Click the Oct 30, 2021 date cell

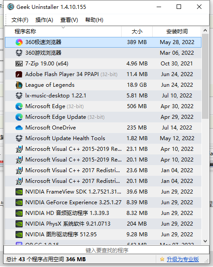(177, 64)
